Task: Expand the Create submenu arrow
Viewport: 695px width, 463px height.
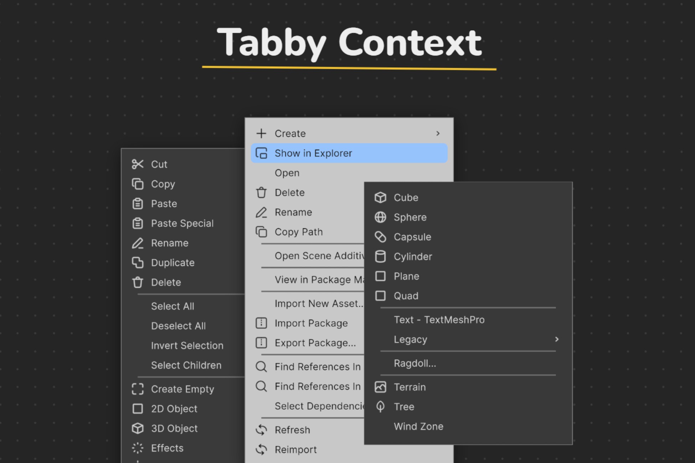Action: point(438,133)
